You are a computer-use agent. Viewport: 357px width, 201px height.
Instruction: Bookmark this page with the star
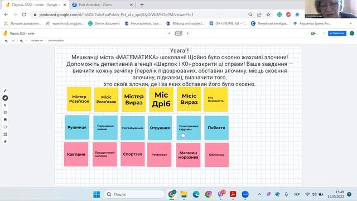(268, 15)
